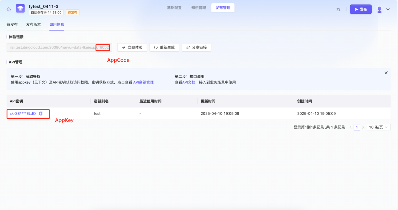Open the API密钥管理 link
This screenshot has height=210, width=398.
[x=143, y=82]
